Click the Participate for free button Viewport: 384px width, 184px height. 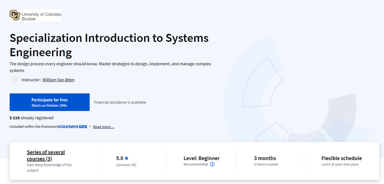[x=49, y=102]
